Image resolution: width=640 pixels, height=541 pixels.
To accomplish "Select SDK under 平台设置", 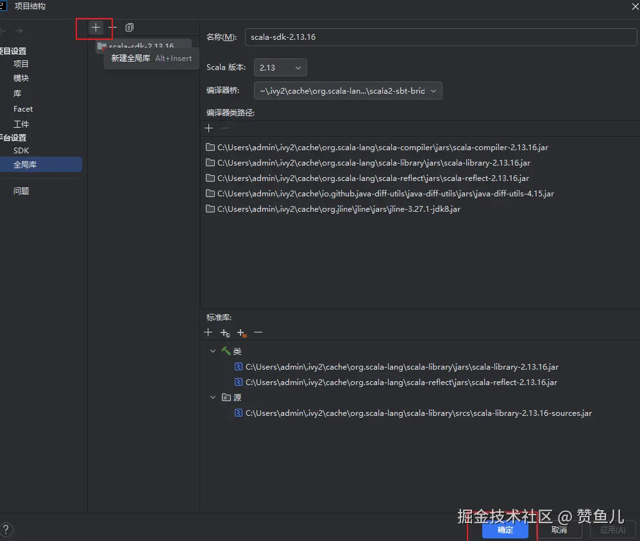I will (21, 150).
